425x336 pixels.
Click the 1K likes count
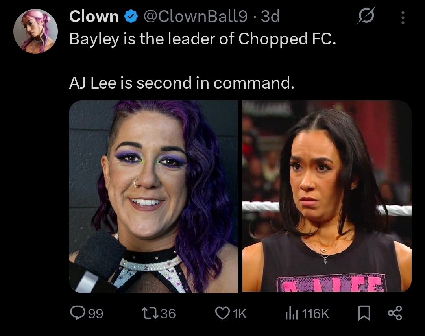[x=240, y=314]
